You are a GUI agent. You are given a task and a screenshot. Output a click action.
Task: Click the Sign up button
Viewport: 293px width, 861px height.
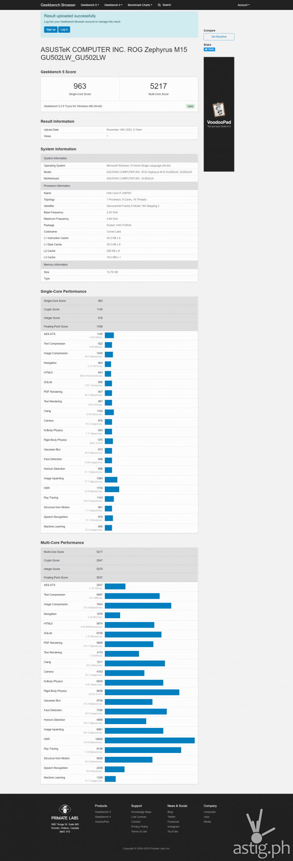pyautogui.click(x=51, y=30)
